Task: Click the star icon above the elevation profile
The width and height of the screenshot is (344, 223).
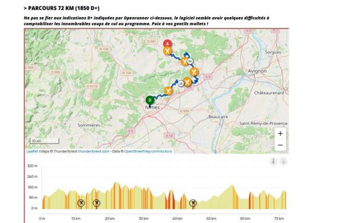Action: 284,161
